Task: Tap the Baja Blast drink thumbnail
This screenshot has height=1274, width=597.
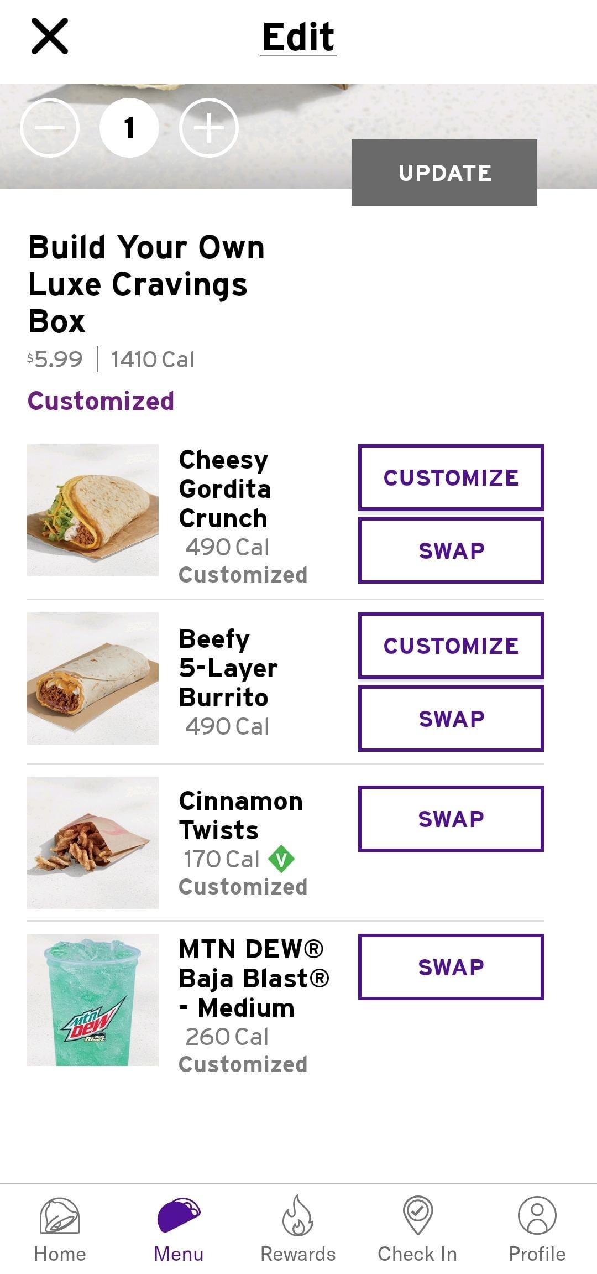Action: coord(92,1000)
